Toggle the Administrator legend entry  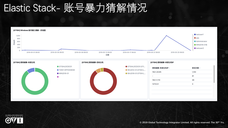pyautogui.click(x=201, y=41)
